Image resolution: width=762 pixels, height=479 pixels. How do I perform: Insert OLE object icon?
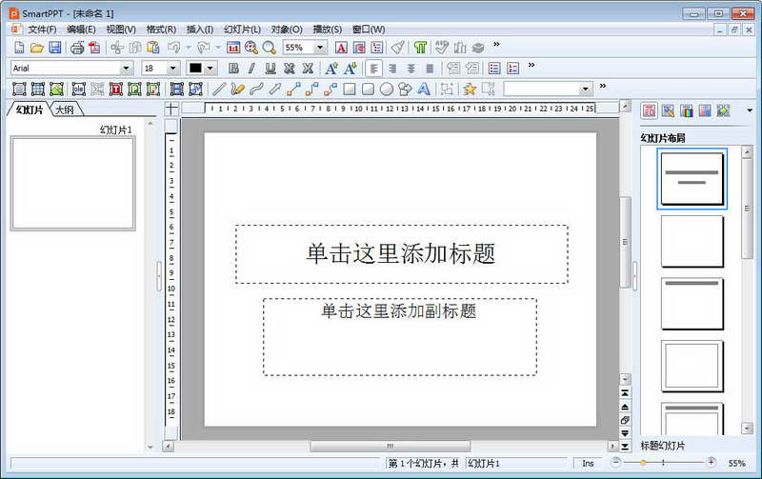tap(79, 89)
